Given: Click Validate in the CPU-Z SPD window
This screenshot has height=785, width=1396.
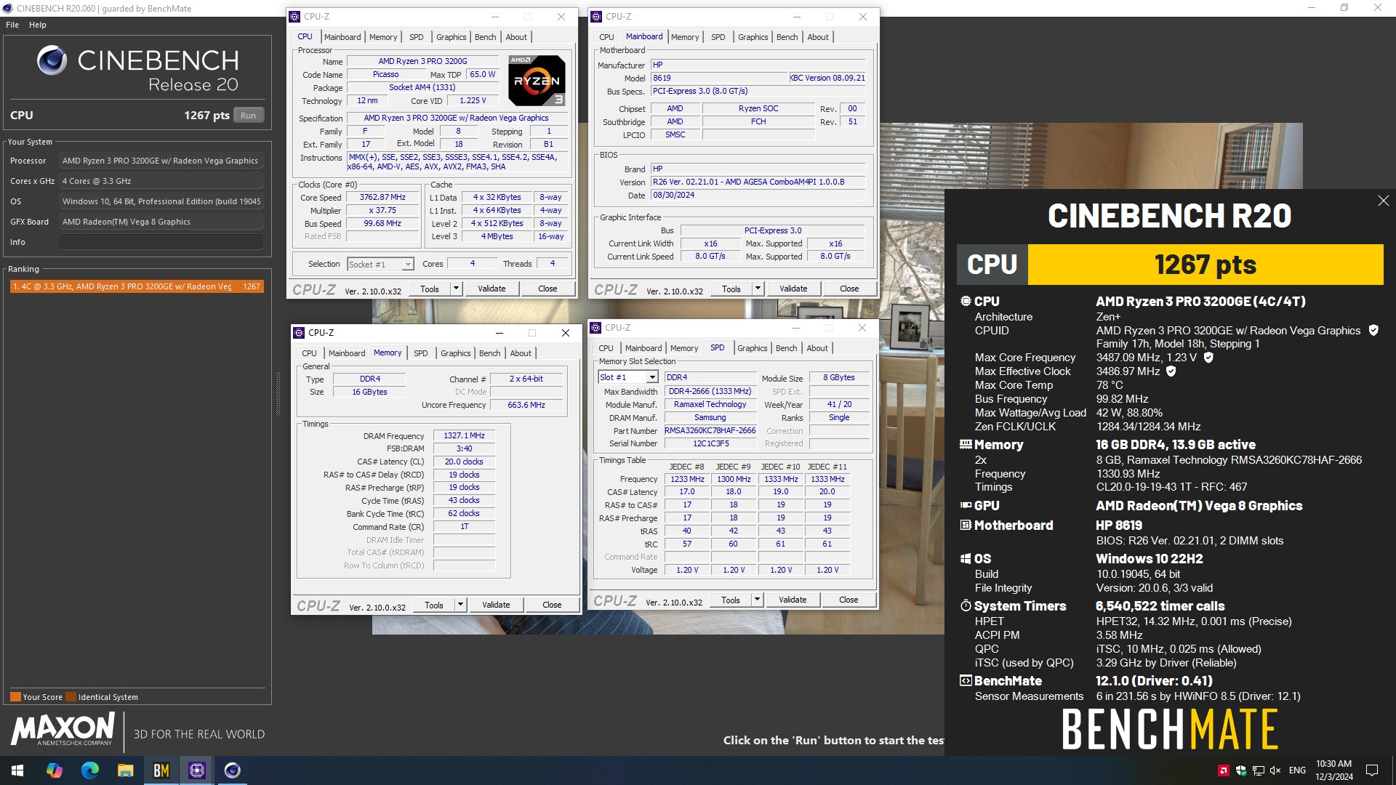Looking at the screenshot, I should click(793, 600).
